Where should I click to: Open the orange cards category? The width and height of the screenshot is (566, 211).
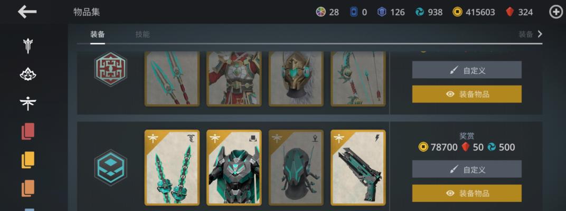[28, 188]
